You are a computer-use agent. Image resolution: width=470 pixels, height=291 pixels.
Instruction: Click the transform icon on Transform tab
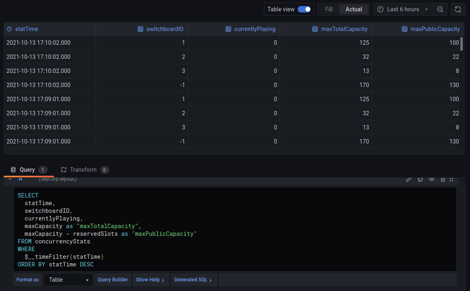coord(64,170)
